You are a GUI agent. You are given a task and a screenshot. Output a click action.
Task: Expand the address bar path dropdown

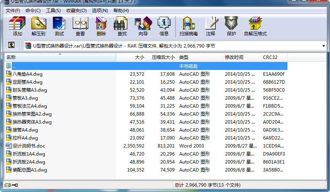(324, 46)
